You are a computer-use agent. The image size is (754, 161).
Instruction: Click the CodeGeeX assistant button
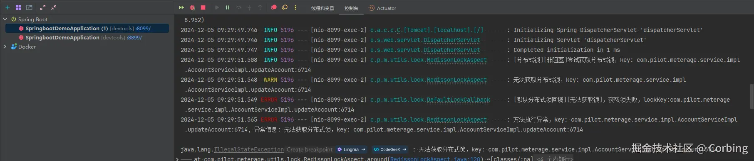point(389,149)
